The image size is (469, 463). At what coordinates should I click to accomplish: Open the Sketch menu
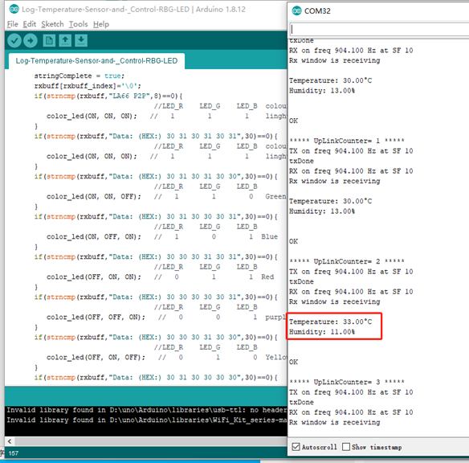(x=52, y=24)
